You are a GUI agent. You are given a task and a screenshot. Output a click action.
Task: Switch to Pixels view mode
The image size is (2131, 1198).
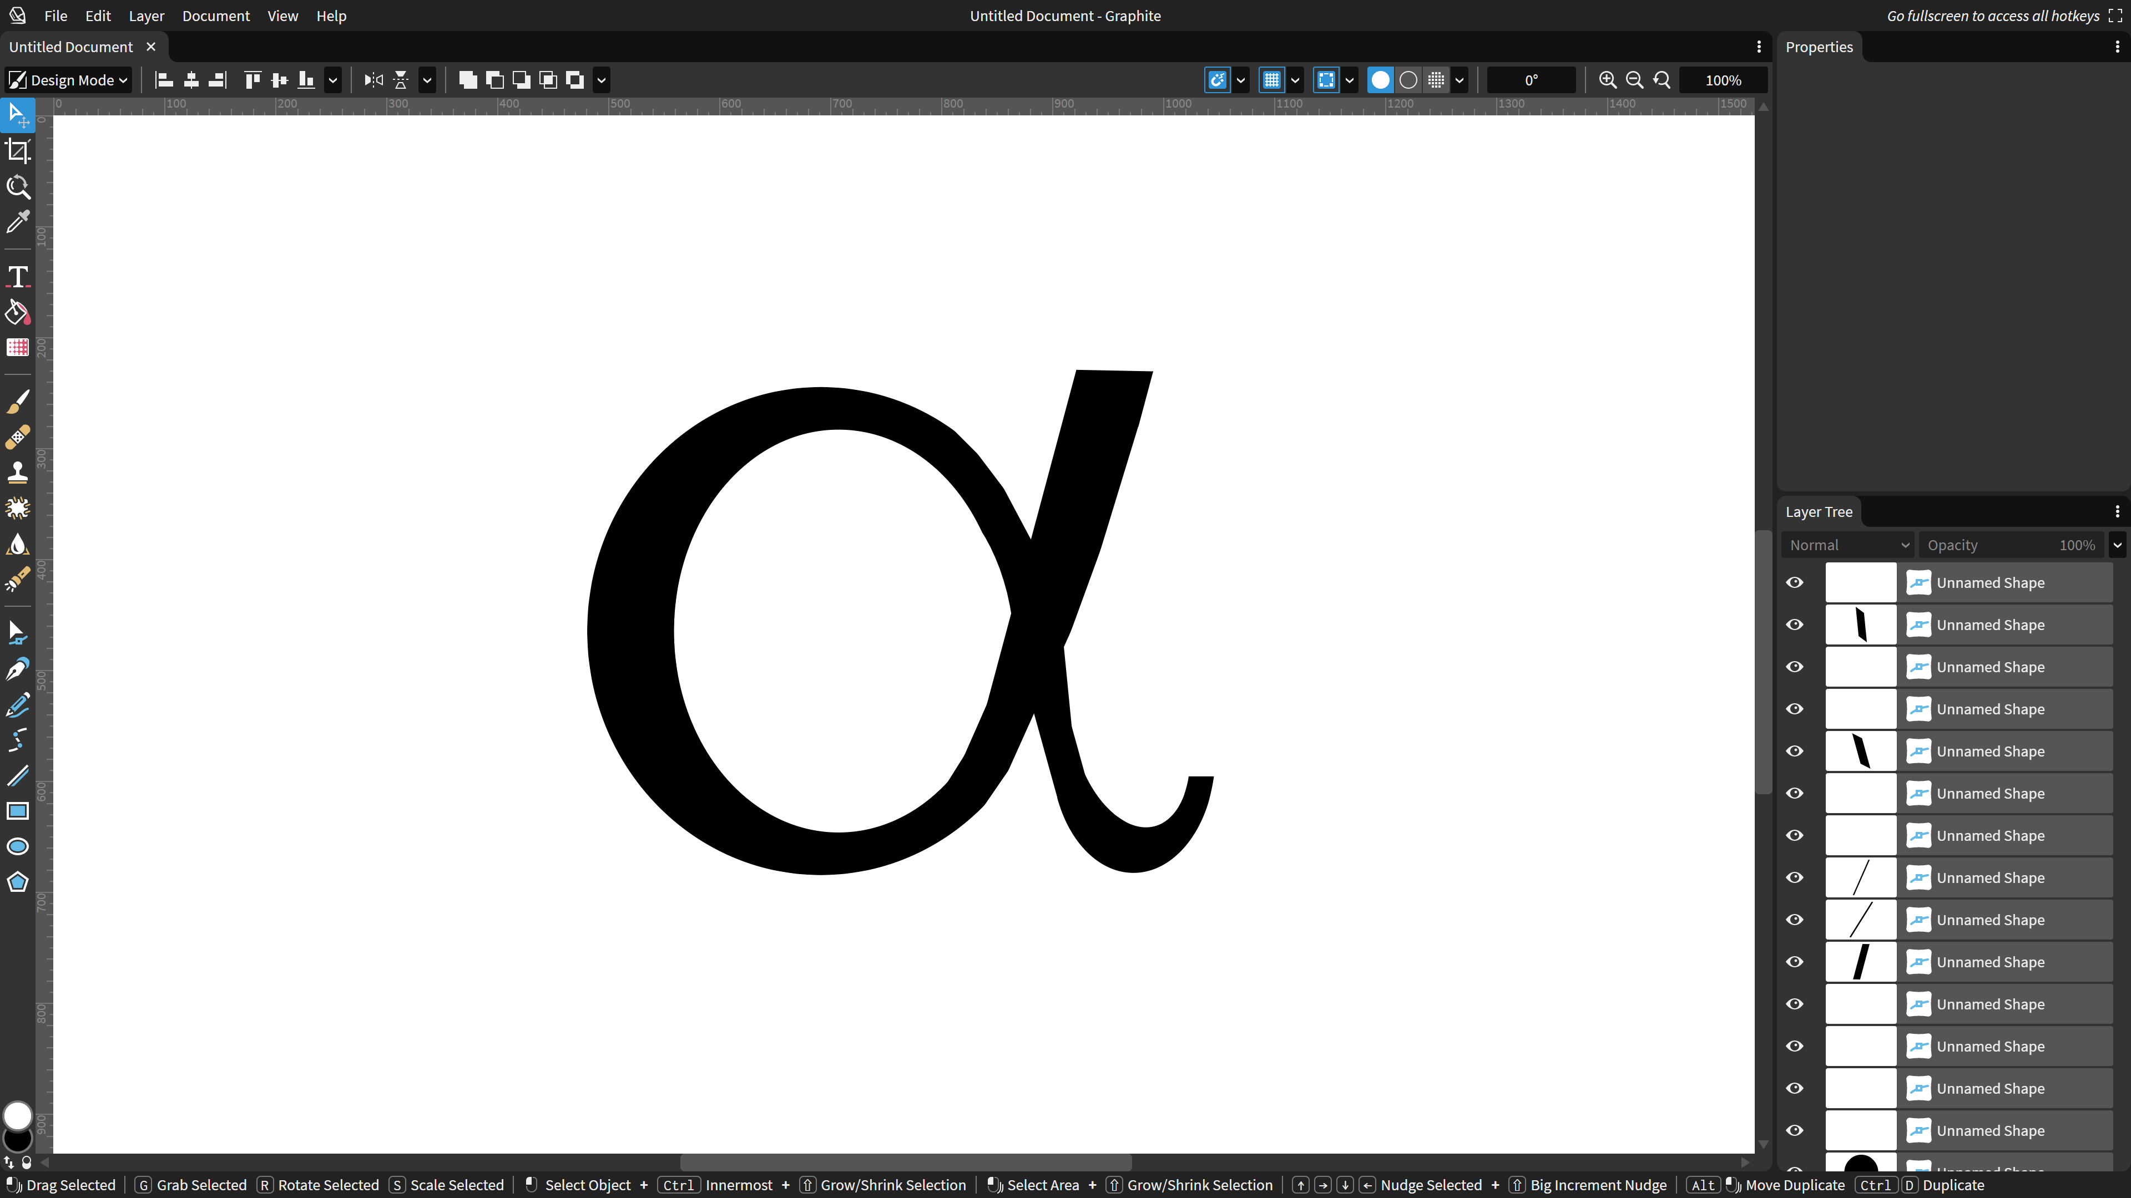point(1436,80)
